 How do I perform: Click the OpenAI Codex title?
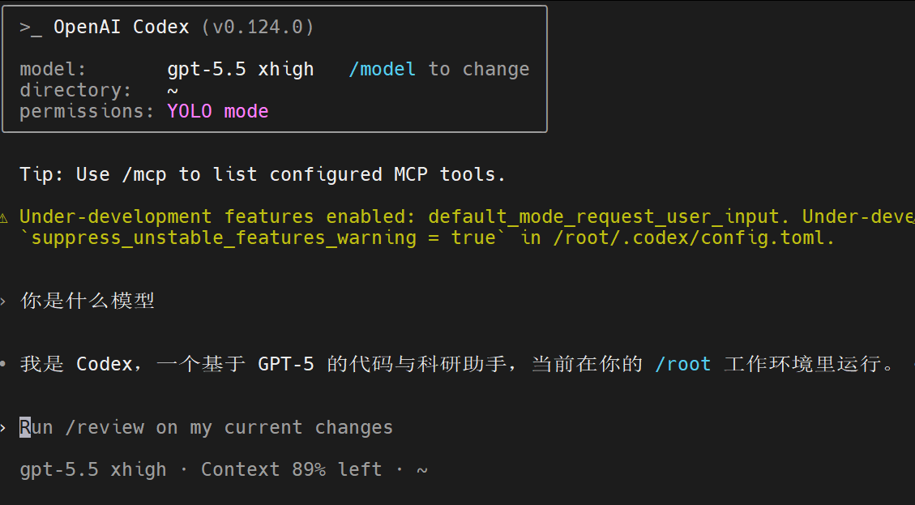coord(122,27)
